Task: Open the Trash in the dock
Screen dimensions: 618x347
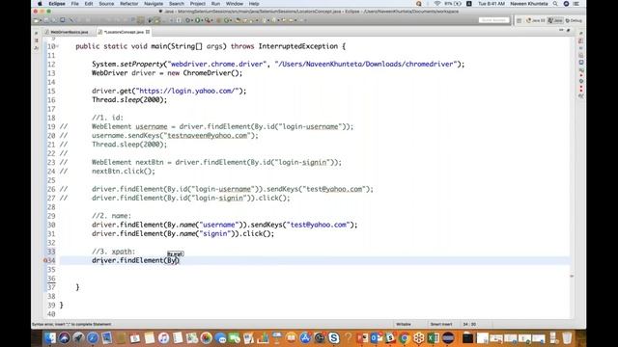Action: pyautogui.click(x=567, y=338)
